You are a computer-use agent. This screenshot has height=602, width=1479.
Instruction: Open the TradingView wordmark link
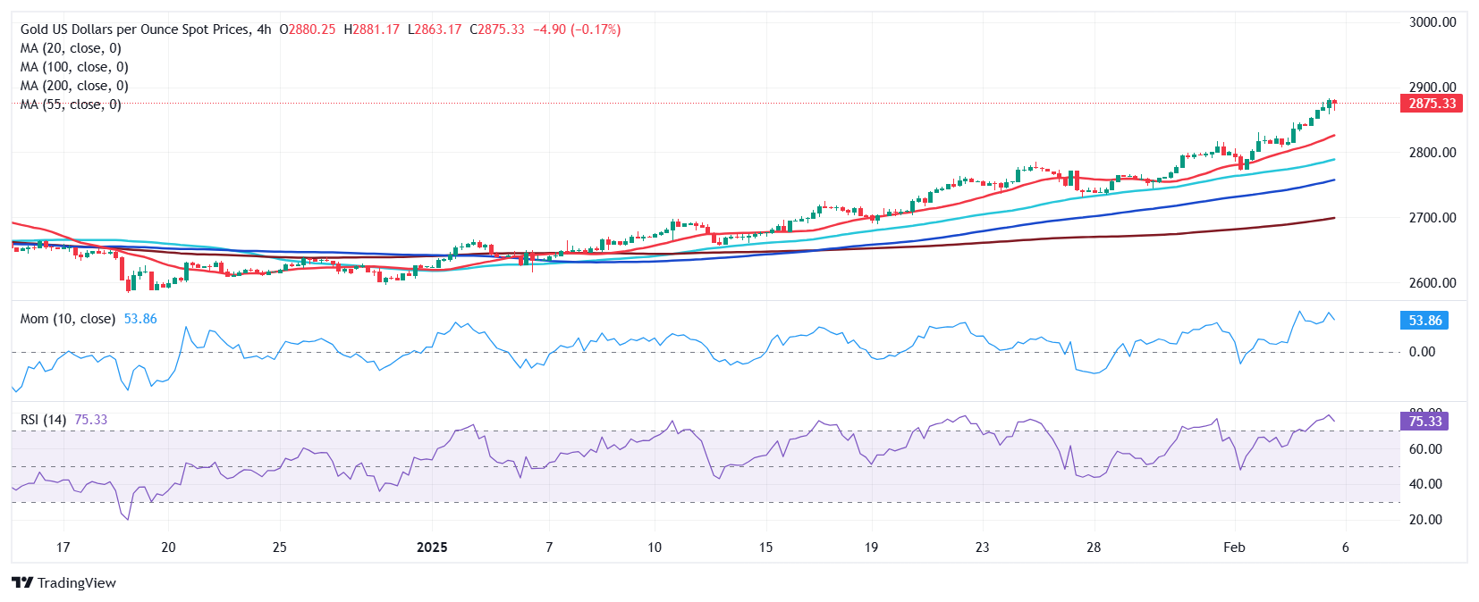point(77,583)
